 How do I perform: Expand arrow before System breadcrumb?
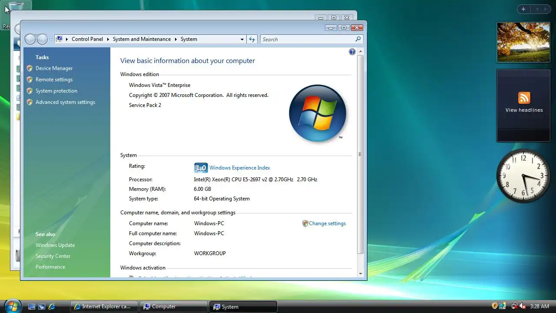(176, 39)
